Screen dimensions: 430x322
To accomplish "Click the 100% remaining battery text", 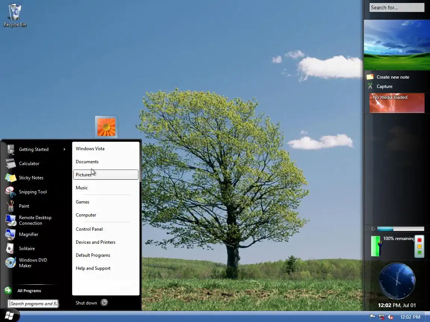I will tap(399, 239).
